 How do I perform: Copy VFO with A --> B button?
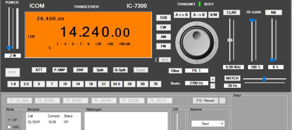[199, 15]
